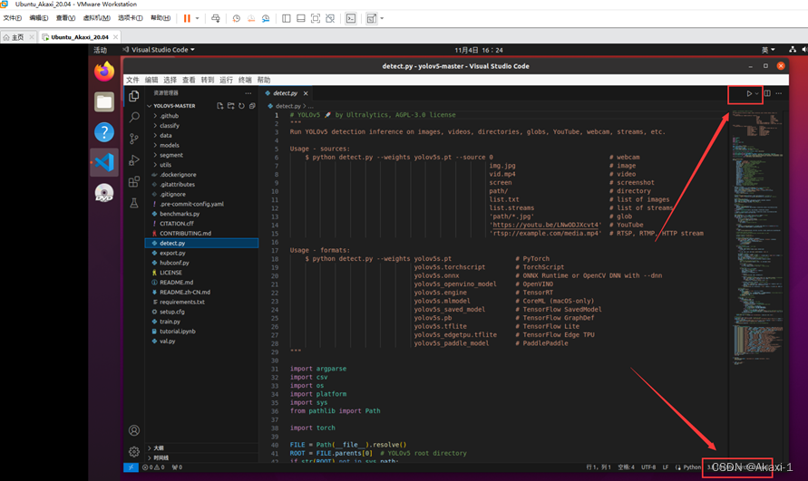Open the explorer panel's ellipsis menu
The width and height of the screenshot is (808, 481).
pos(248,93)
